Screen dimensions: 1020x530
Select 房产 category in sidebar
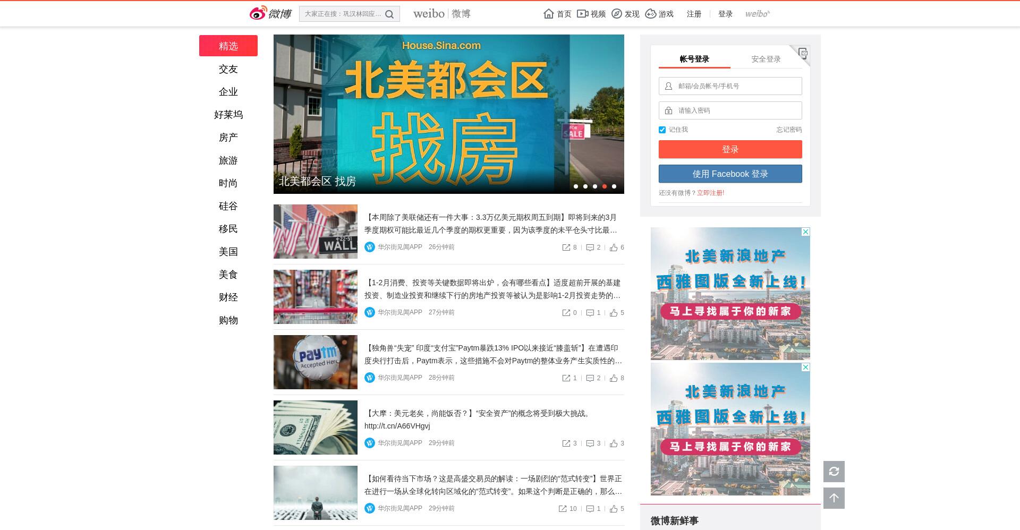coord(228,138)
